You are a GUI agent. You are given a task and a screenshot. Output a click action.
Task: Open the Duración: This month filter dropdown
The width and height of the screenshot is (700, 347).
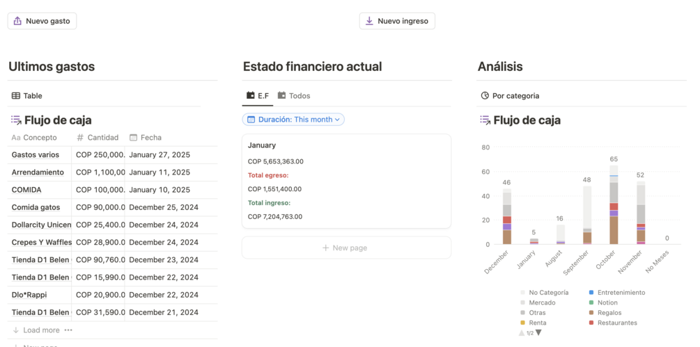(x=293, y=120)
